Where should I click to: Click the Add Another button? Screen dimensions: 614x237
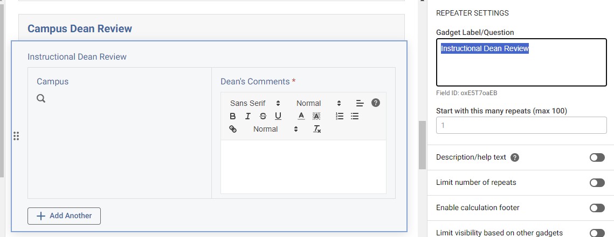coord(64,216)
